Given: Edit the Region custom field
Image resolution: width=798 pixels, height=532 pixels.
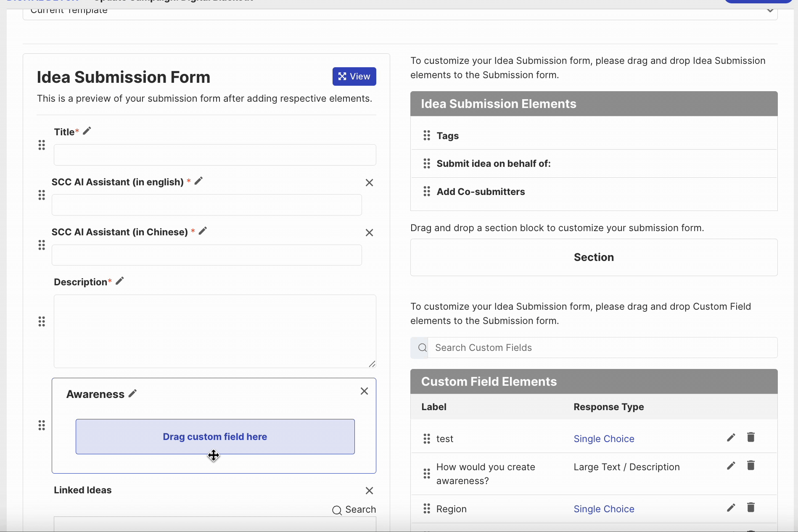Looking at the screenshot, I should click(x=731, y=508).
